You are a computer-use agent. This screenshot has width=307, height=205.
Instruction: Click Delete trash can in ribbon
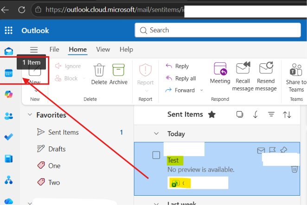coord(99,74)
